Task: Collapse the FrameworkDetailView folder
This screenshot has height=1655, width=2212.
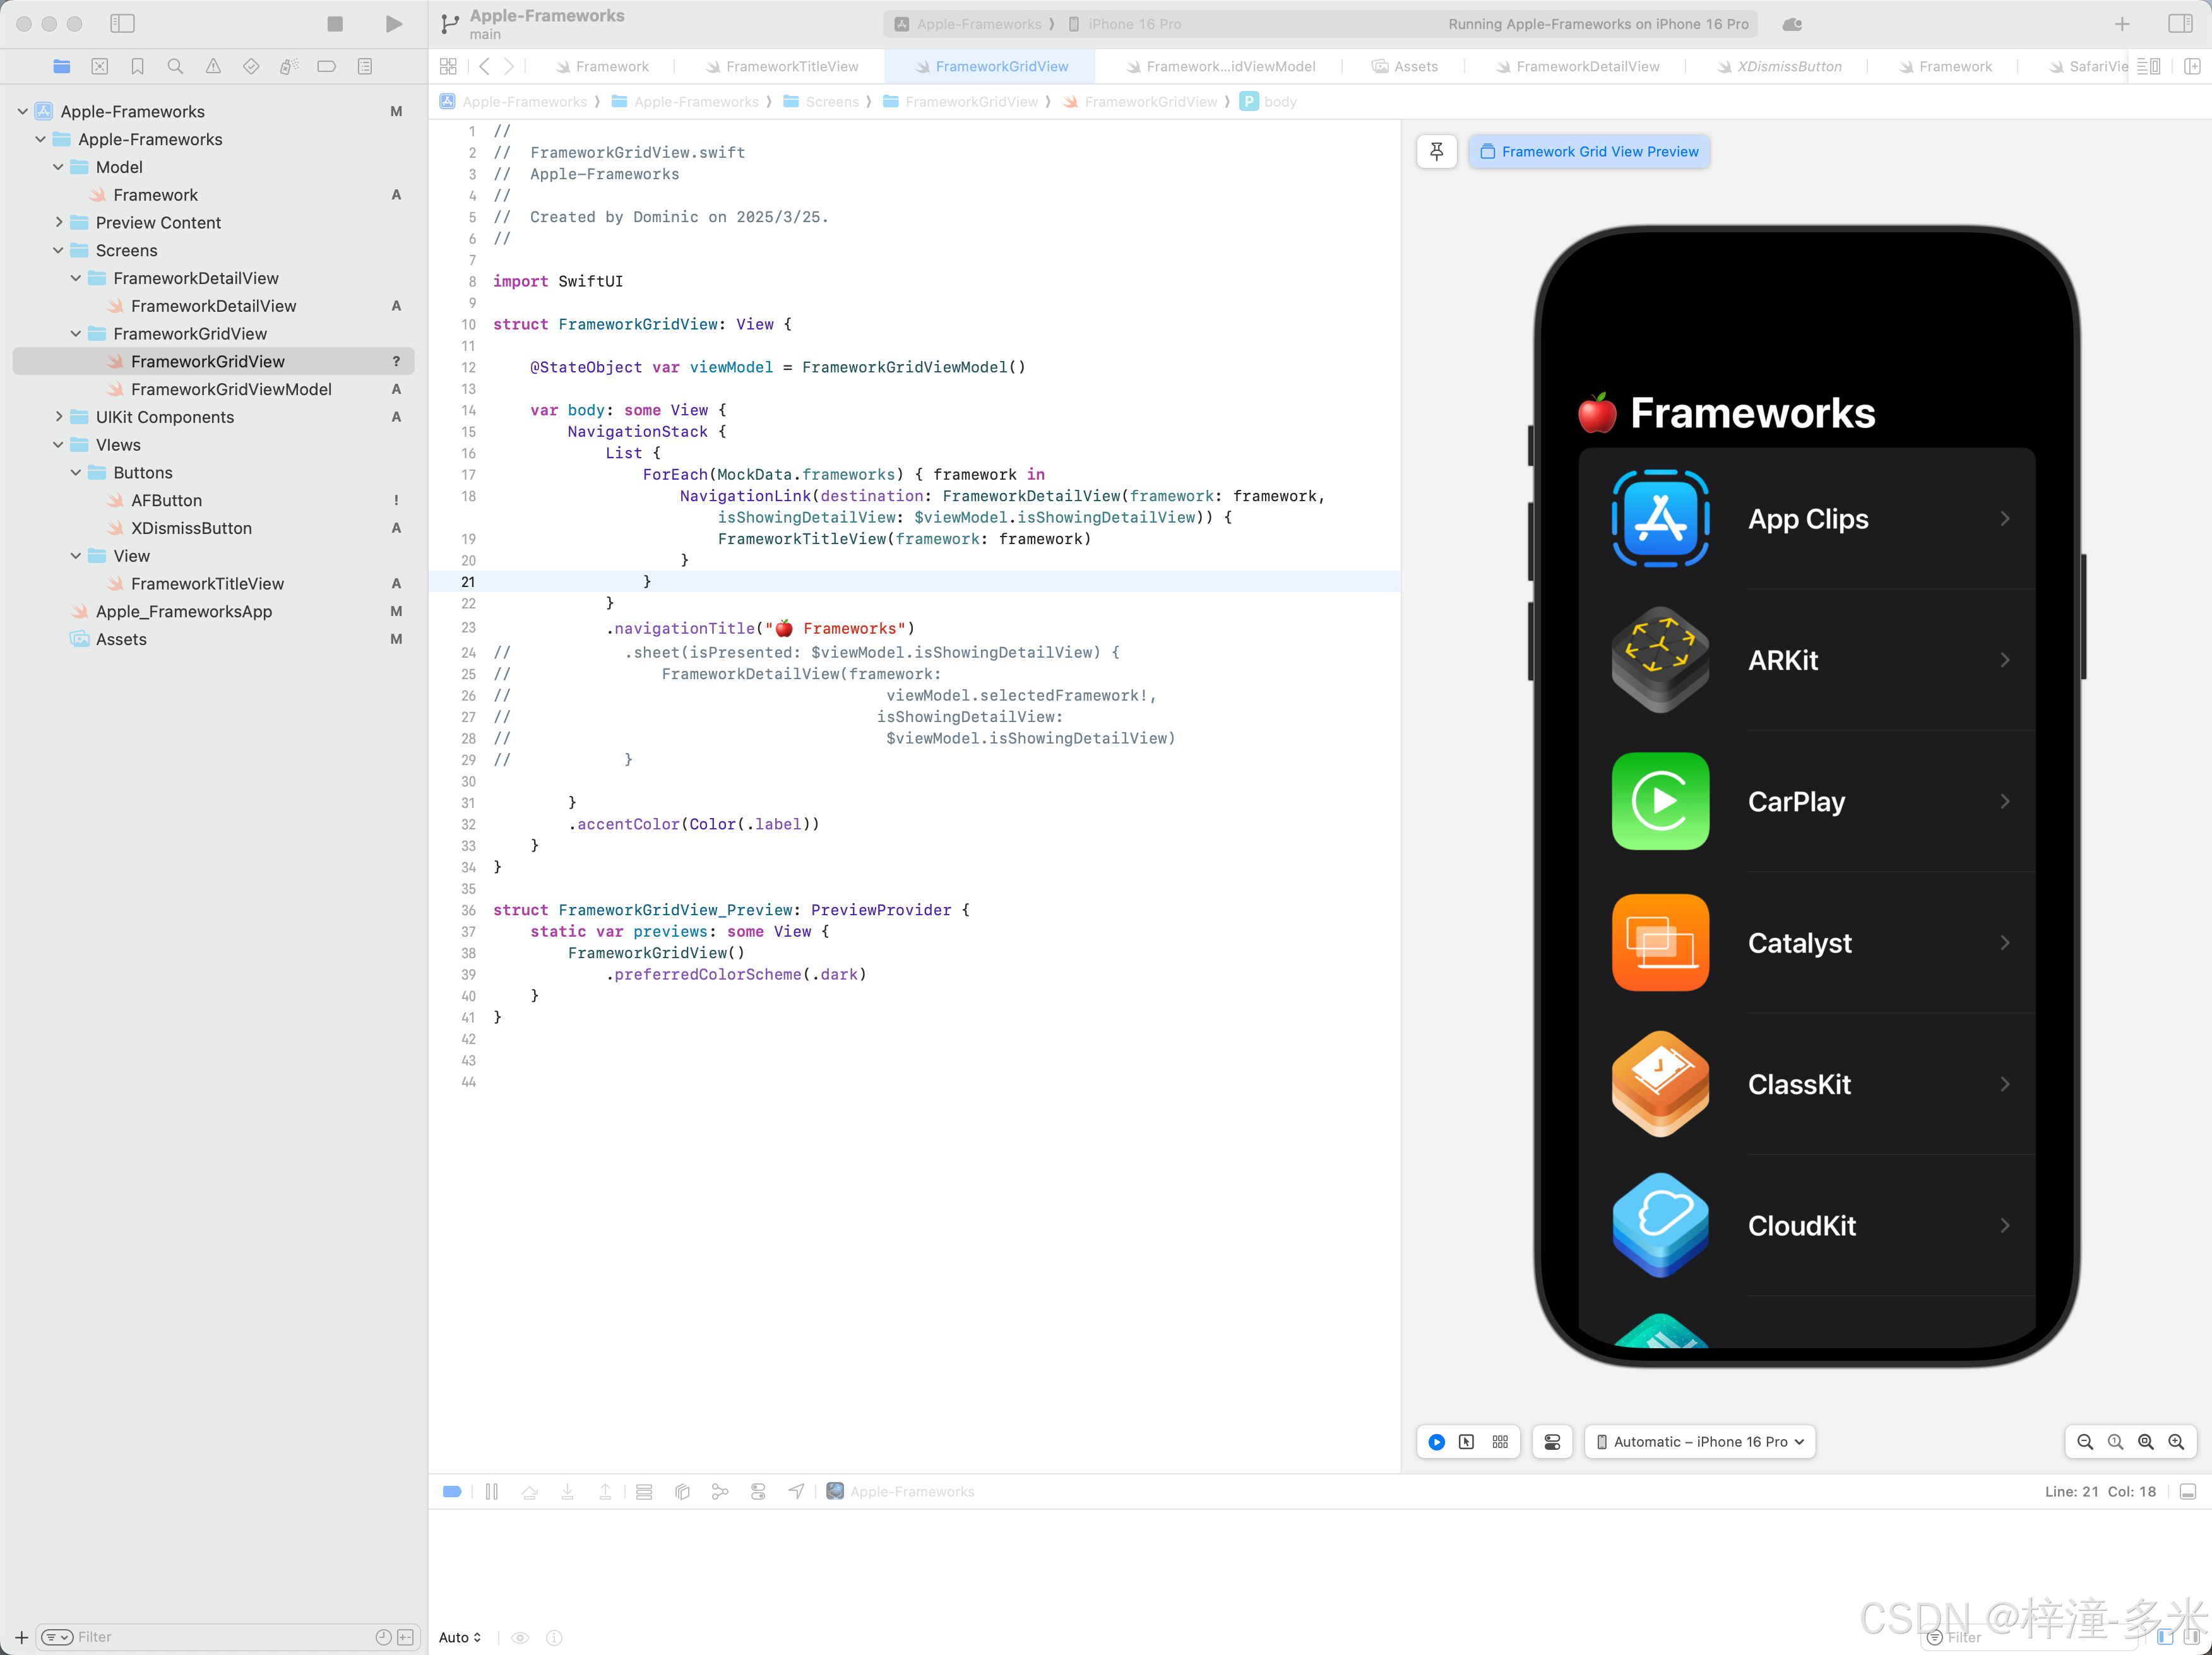Action: coord(76,278)
